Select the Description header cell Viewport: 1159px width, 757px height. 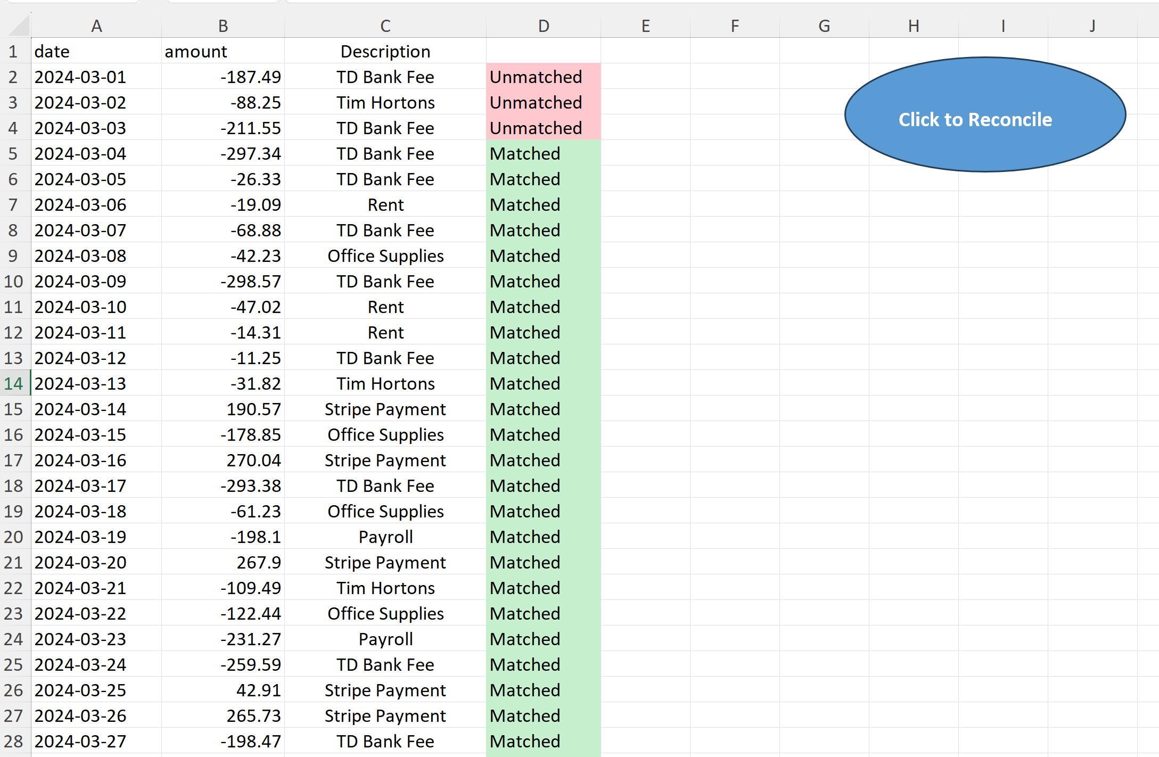385,51
